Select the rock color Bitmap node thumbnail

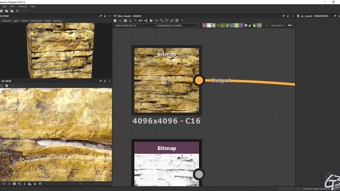pos(166,80)
